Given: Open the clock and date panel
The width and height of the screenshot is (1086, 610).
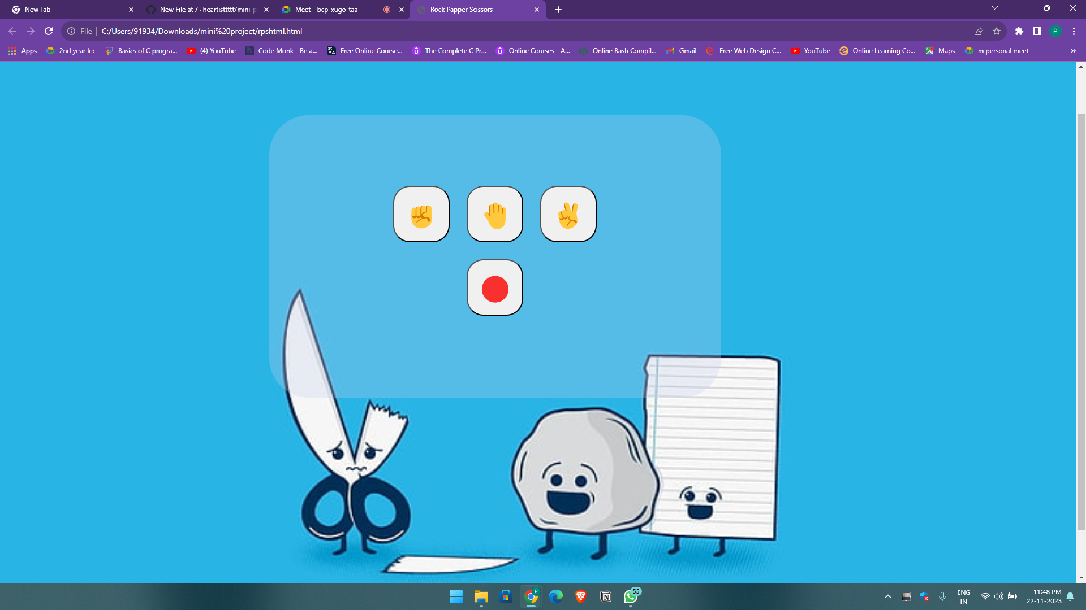Looking at the screenshot, I should click(x=1044, y=596).
